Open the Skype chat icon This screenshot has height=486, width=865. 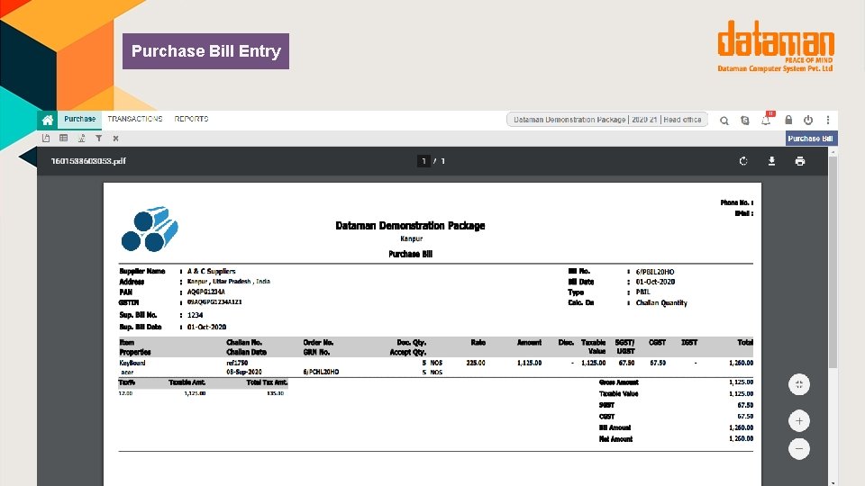[x=745, y=120]
